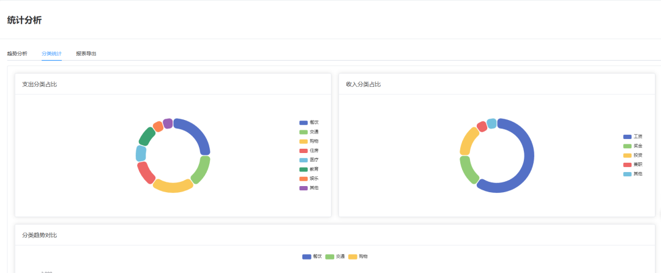Toggle 餐饮 legend in 支出分类占比 chart
The image size is (661, 273).
tap(308, 122)
